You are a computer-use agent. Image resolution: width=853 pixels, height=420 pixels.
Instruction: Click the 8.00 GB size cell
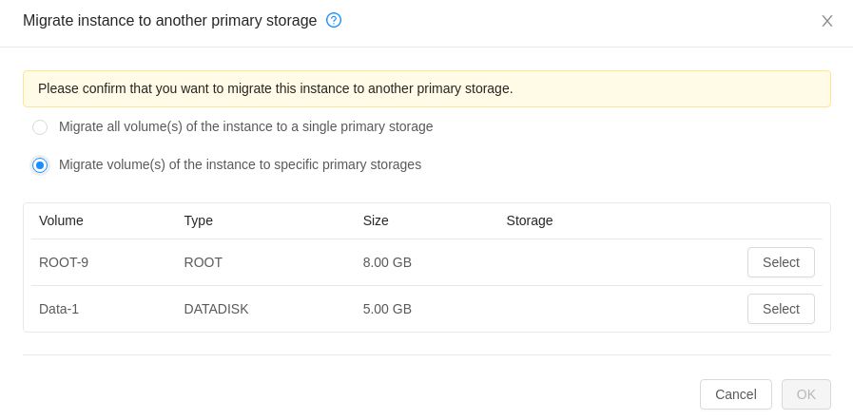click(387, 262)
